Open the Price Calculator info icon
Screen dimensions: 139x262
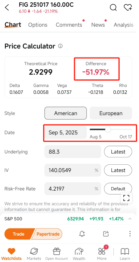(x=61, y=46)
